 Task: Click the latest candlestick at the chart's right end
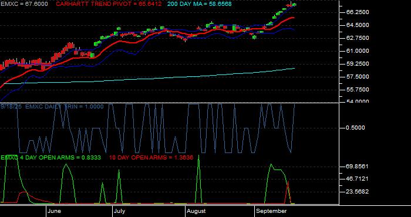[x=294, y=5]
